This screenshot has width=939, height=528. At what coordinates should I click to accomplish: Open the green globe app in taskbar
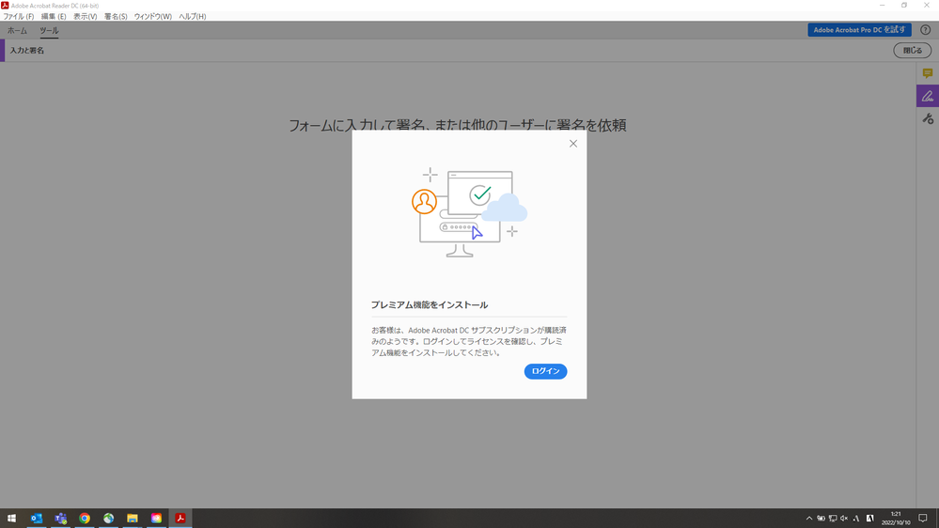coord(108,519)
